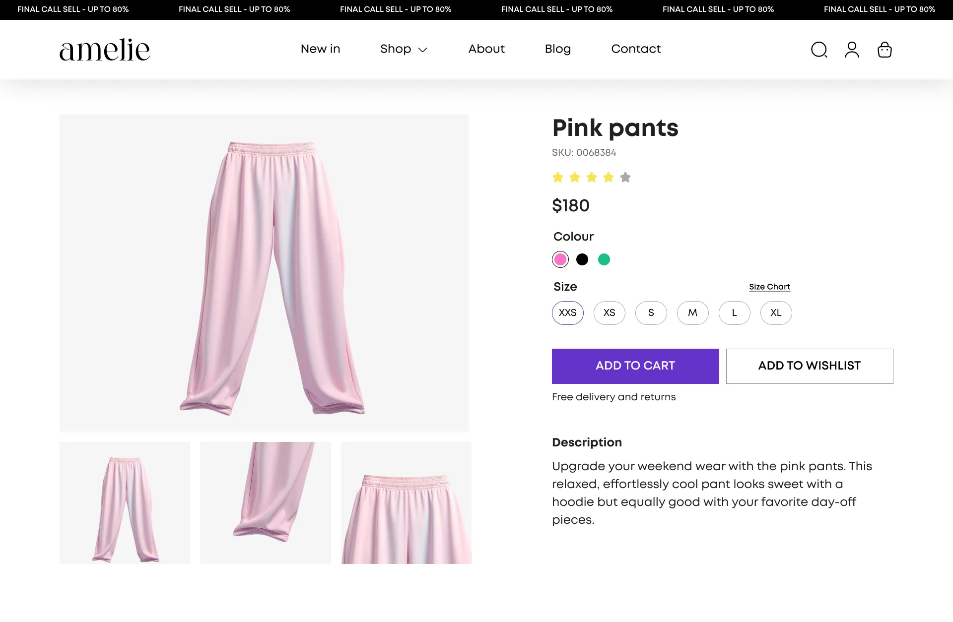The height and width of the screenshot is (622, 953).
Task: View the pant leg cuff thumbnail
Action: point(266,503)
